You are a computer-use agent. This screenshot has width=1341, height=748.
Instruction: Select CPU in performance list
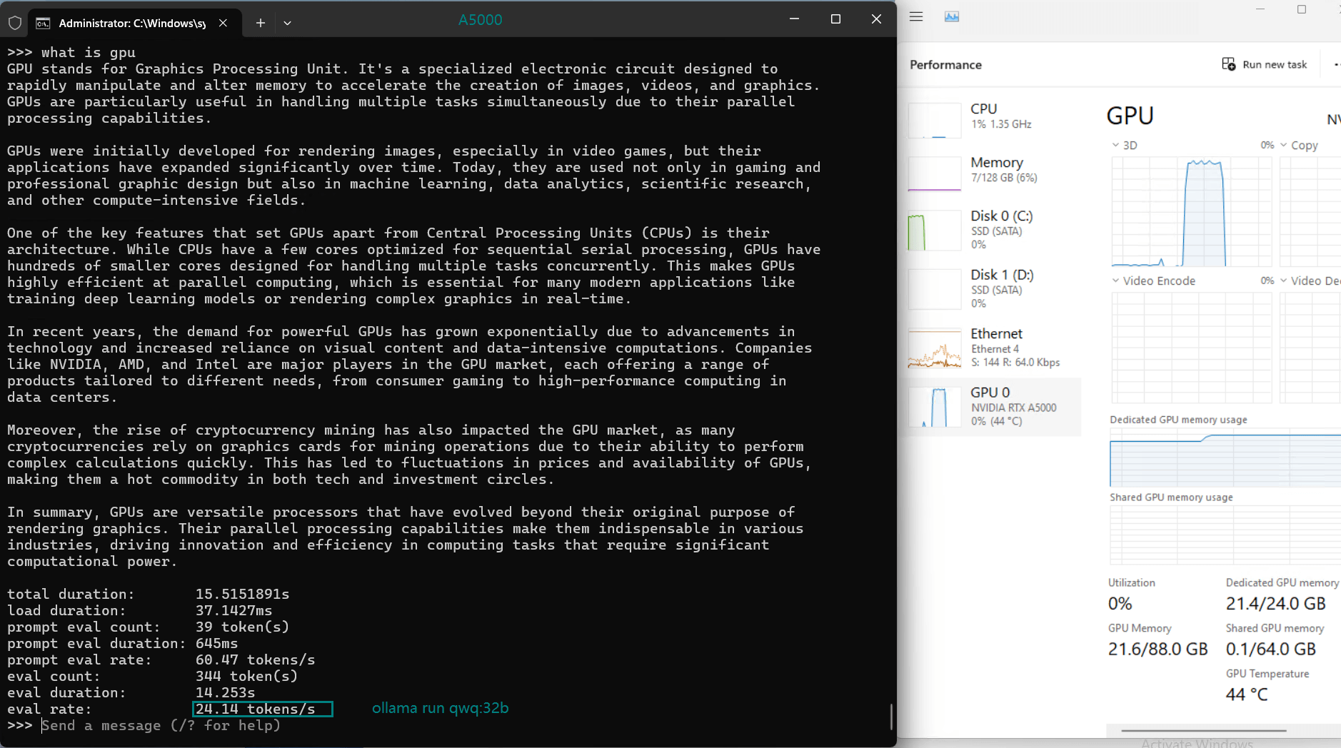click(x=993, y=118)
